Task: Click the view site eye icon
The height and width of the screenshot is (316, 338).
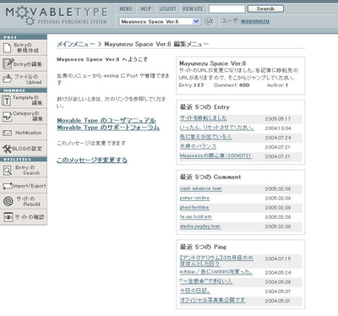Action: tap(8, 217)
